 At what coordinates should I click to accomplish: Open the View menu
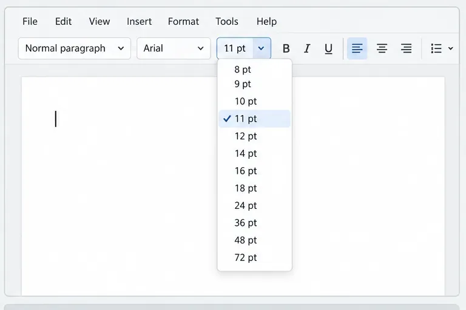click(100, 21)
